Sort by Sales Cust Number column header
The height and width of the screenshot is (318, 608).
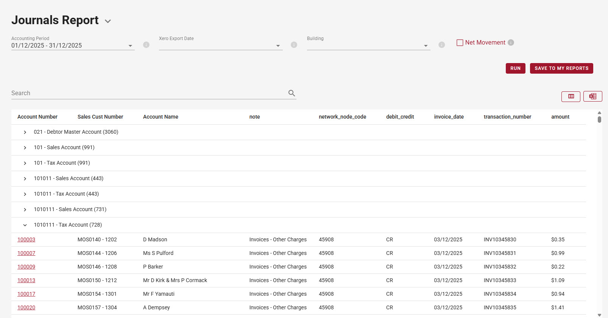pyautogui.click(x=100, y=117)
